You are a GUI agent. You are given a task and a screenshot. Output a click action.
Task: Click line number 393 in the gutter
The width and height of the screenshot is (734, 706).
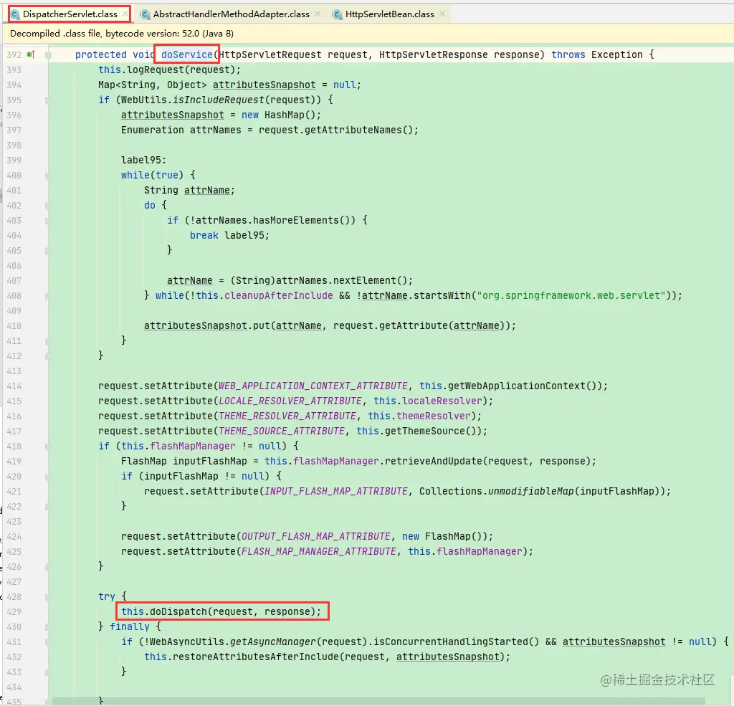tap(14, 70)
